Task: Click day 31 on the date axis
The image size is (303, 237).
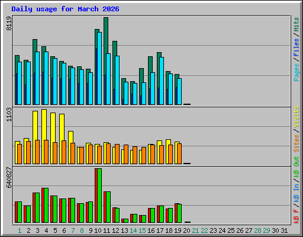Action: 284,230
